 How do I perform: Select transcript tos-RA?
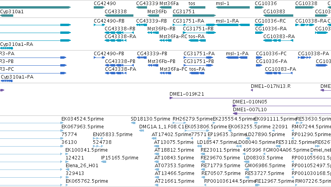click(196, 37)
